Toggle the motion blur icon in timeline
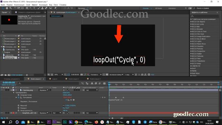Screen dimensions: 222x125 [x=100, y=83]
